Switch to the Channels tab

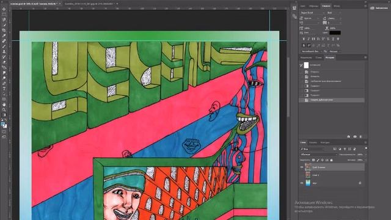[313, 142]
